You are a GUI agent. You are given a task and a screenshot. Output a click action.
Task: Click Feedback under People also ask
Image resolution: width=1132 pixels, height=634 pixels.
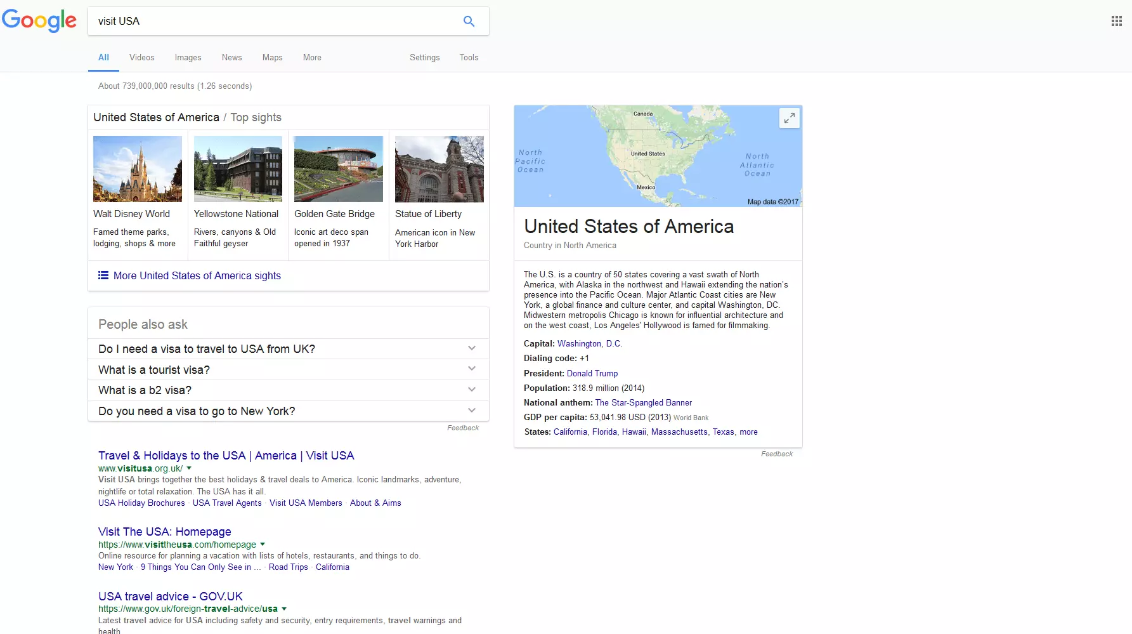[x=463, y=428]
